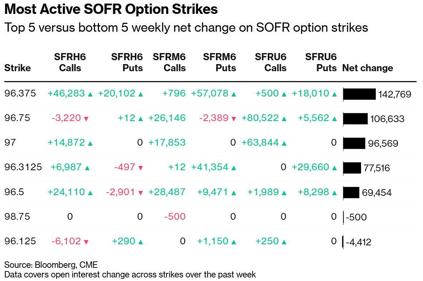Click the green up arrow beside +46,283
The width and height of the screenshot is (423, 281).
click(90, 94)
